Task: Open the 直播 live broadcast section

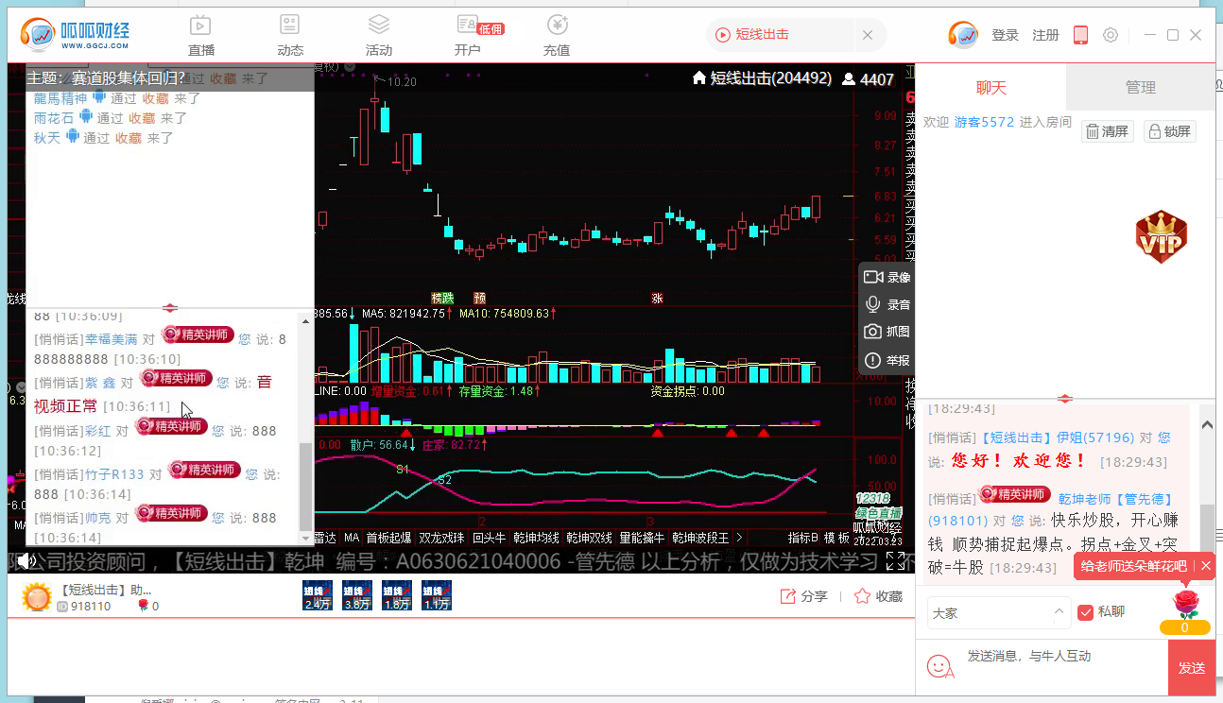Action: (201, 35)
